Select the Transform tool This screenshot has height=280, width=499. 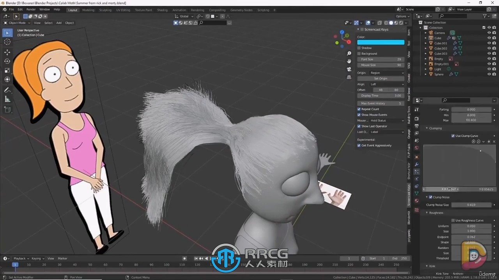[7, 79]
